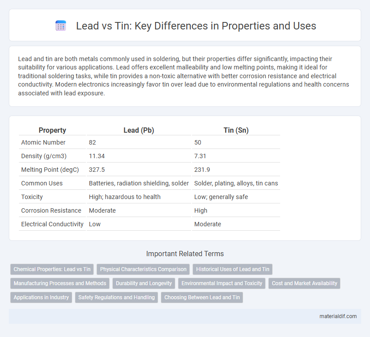
Task: Open the Durability and Longevity tag
Action: (144, 283)
